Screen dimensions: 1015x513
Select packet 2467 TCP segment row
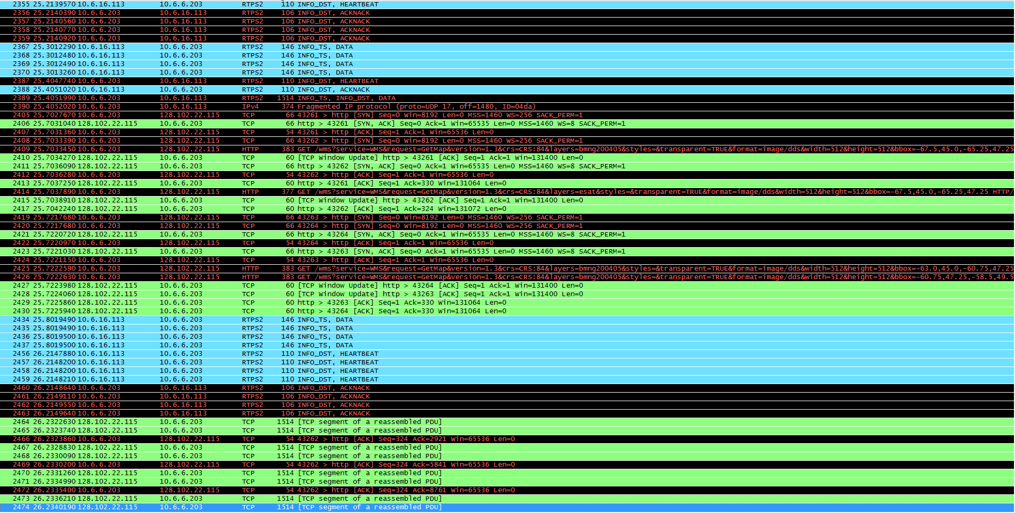coord(507,447)
